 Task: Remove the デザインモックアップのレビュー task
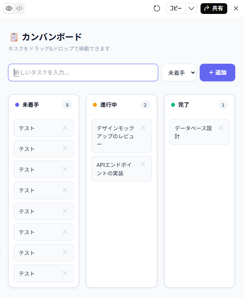(x=143, y=128)
